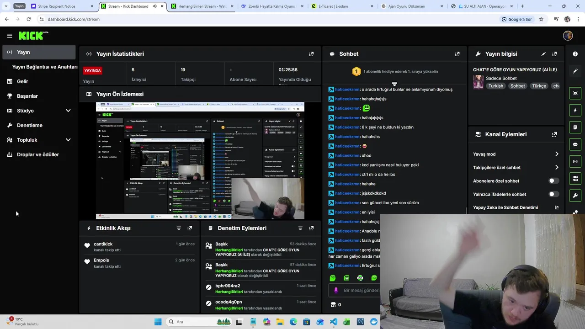Image resolution: width=585 pixels, height=329 pixels.
Task: Click the microphone icon in message box
Action: [336, 290]
